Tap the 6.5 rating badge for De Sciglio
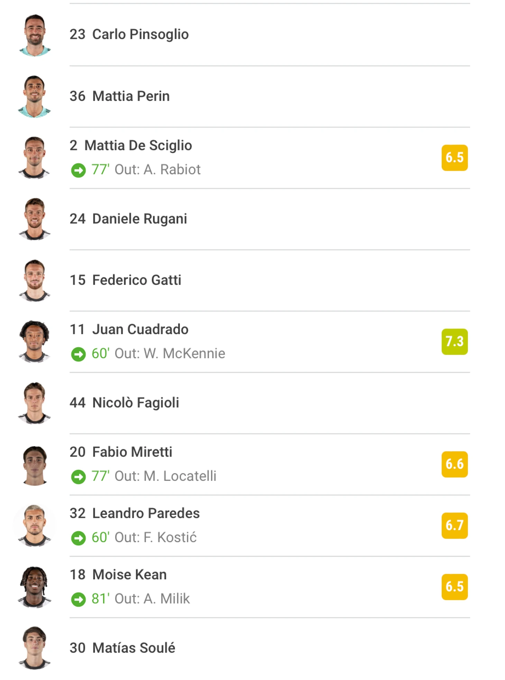This screenshot has width=505, height=680. point(454,158)
